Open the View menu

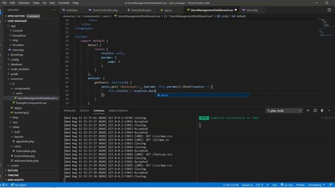[36, 3]
